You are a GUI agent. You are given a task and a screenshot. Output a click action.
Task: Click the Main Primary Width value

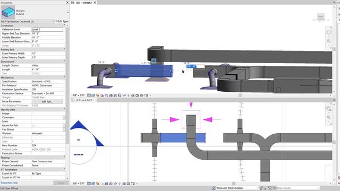47,54
